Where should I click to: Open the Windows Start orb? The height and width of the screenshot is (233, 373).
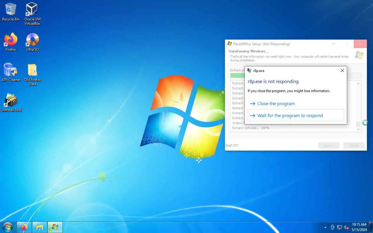point(8,227)
